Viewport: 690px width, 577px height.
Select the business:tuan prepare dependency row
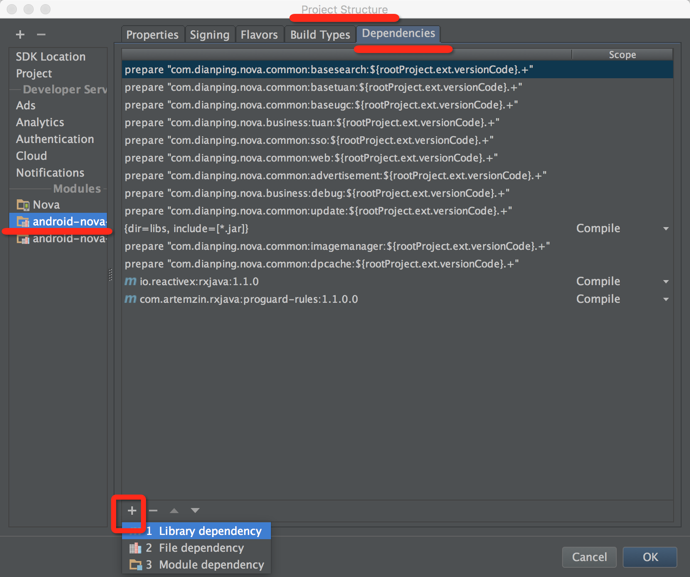click(x=398, y=122)
